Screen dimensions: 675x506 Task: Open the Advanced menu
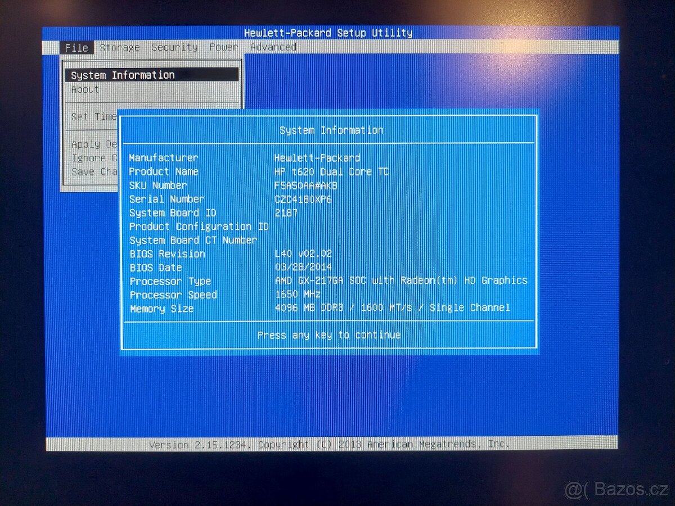tap(273, 47)
